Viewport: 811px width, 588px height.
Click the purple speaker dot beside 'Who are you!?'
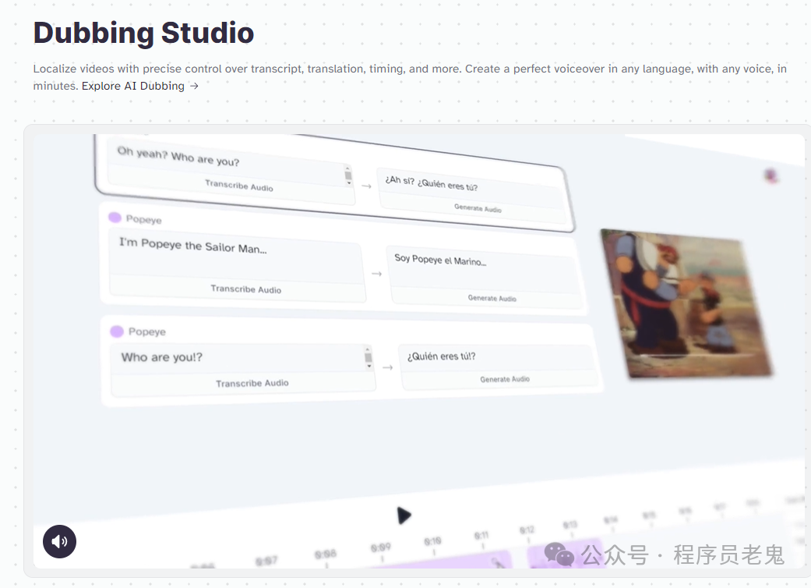(x=117, y=331)
